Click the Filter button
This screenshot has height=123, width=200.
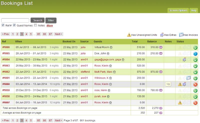pyautogui.click(x=51, y=20)
